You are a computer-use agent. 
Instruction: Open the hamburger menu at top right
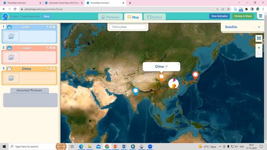(x=260, y=16)
